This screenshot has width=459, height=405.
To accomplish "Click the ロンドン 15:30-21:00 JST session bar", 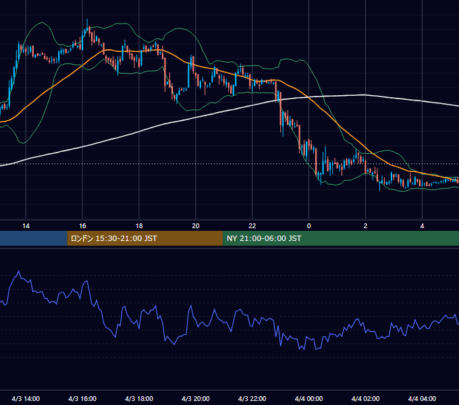I will point(145,238).
